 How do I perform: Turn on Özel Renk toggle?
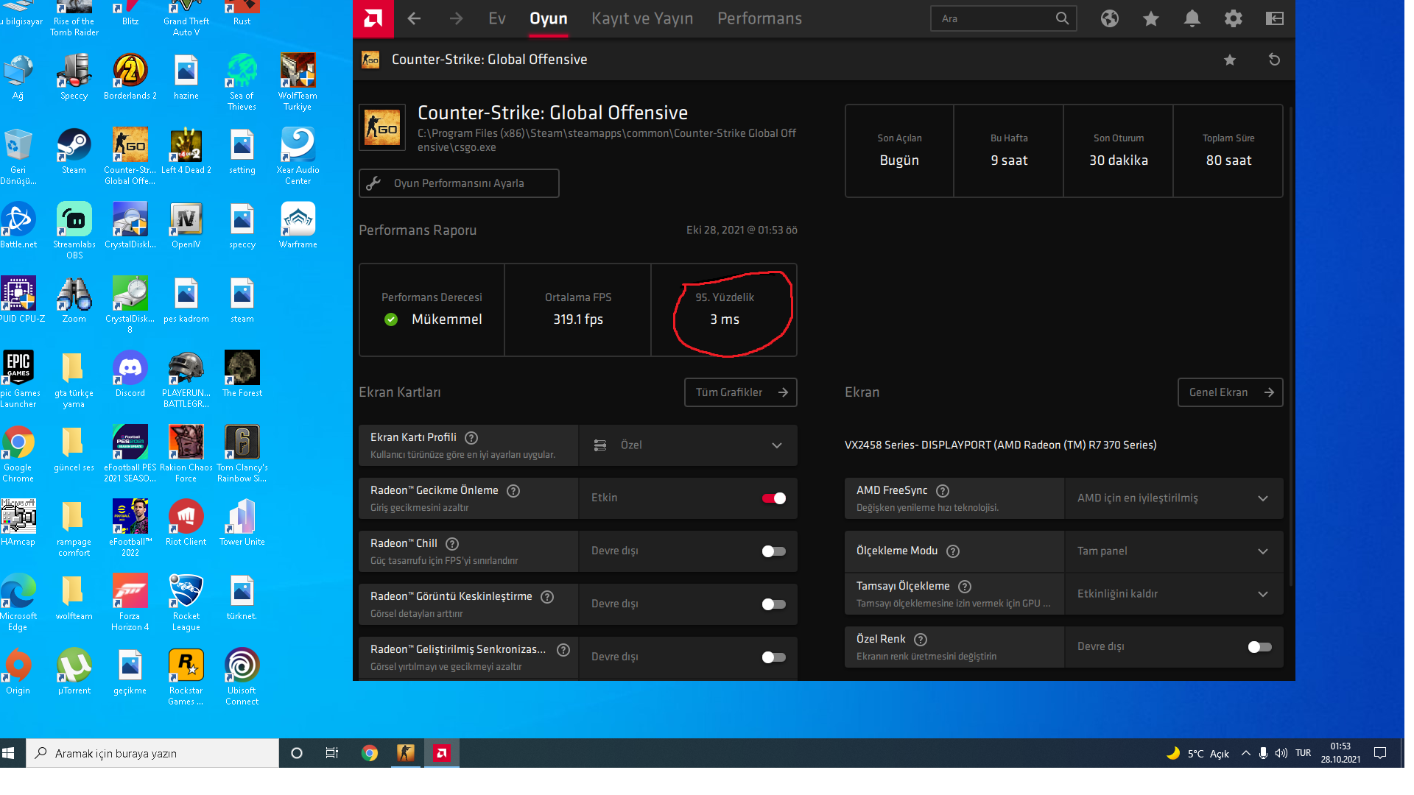(1259, 647)
